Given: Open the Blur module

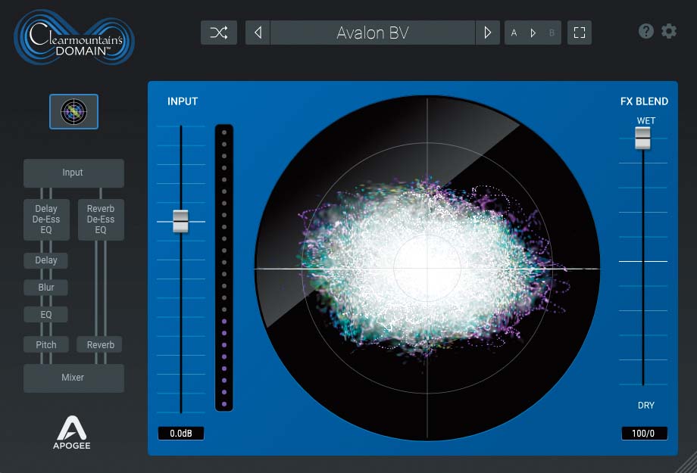Looking at the screenshot, I should click(x=45, y=288).
